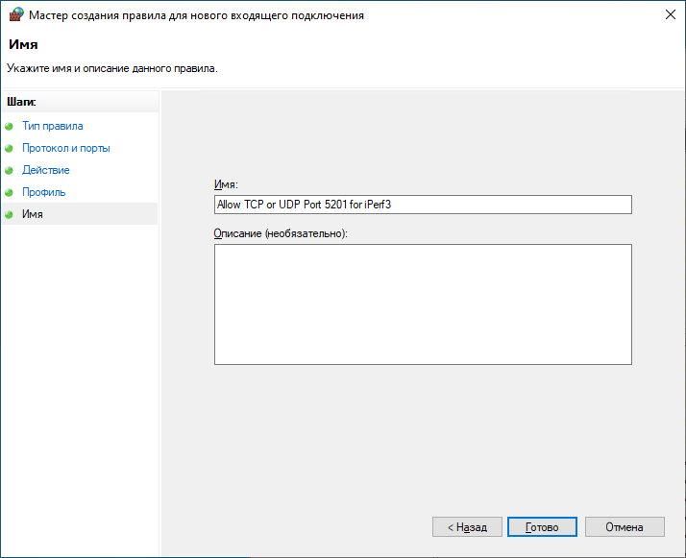
Task: Click the Описание (необязательно) label
Action: click(x=281, y=233)
